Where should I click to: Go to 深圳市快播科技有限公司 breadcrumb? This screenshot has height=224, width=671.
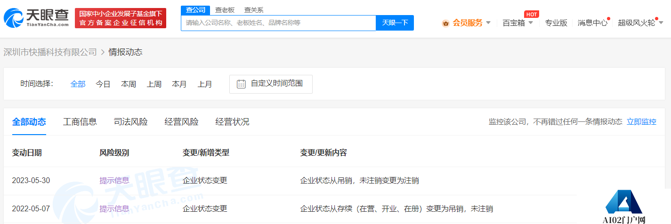(50, 52)
